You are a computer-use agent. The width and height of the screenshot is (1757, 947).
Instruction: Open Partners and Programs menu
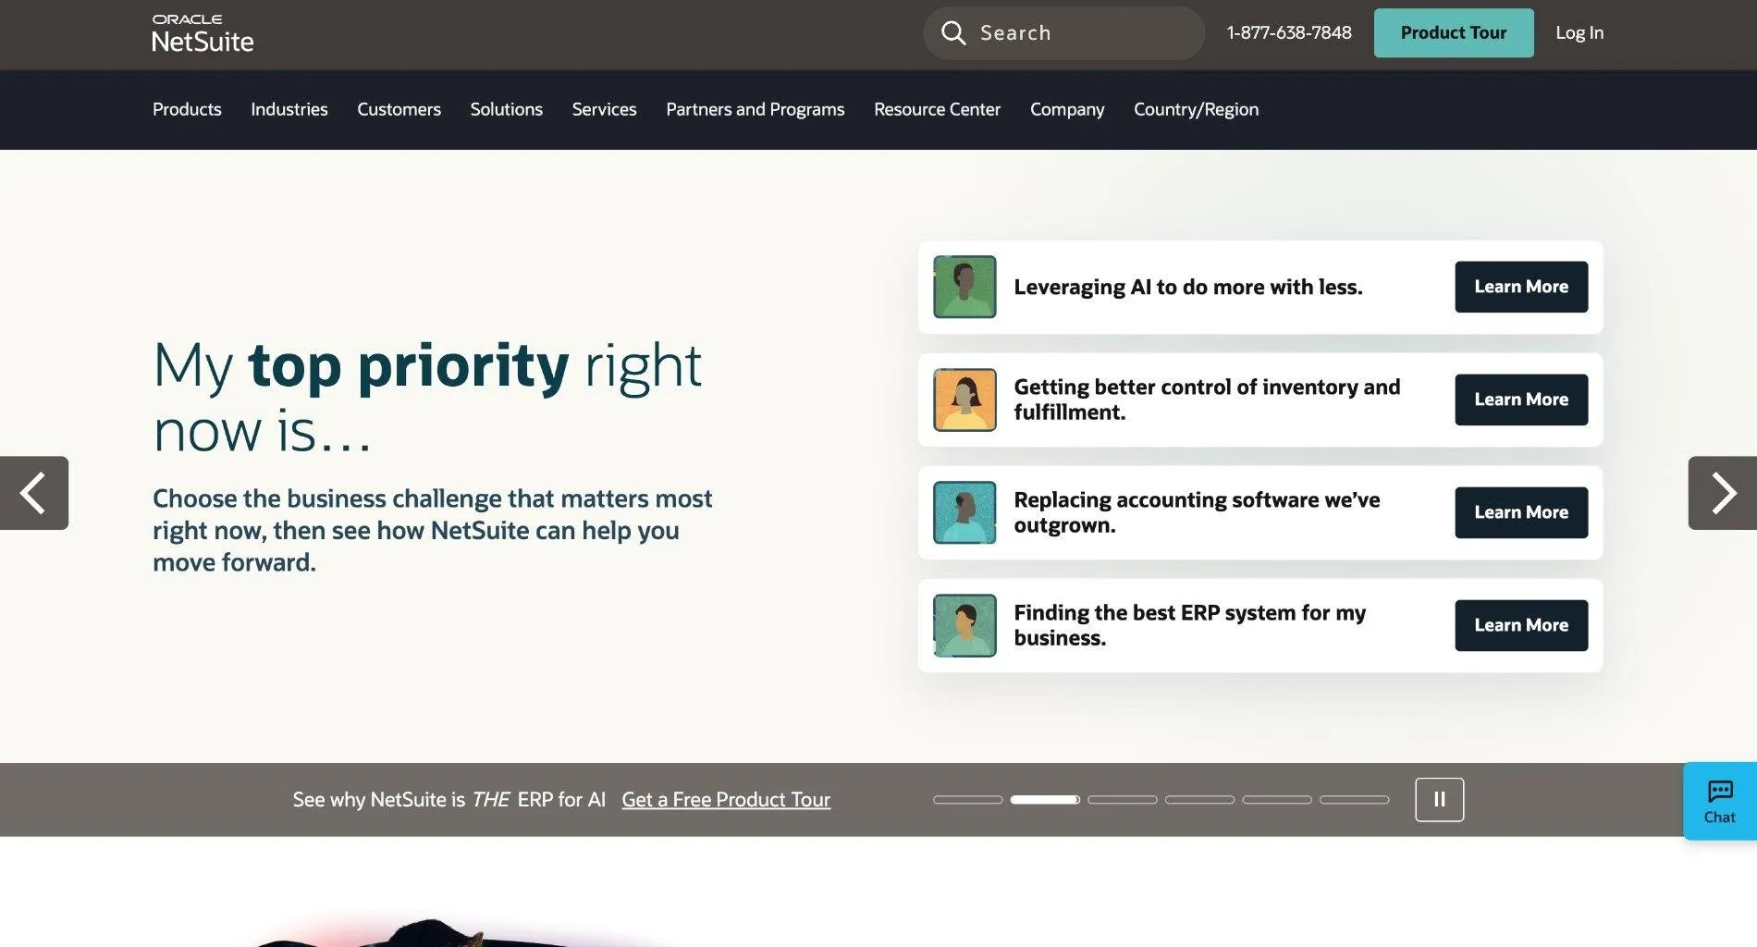[756, 109]
